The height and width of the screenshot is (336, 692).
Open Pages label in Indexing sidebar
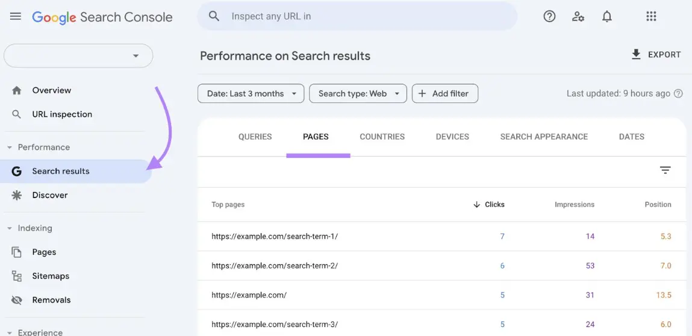pos(44,252)
